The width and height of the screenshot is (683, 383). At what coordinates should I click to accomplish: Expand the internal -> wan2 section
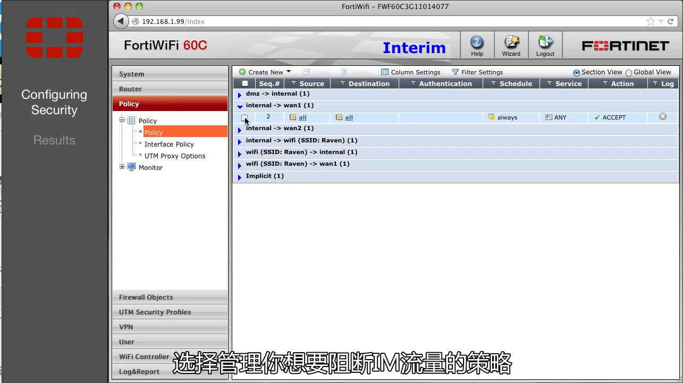click(240, 130)
